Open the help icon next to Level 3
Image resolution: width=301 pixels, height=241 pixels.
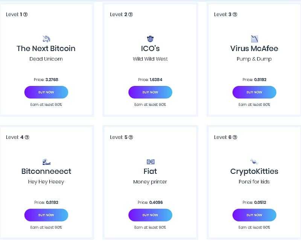tap(234, 14)
